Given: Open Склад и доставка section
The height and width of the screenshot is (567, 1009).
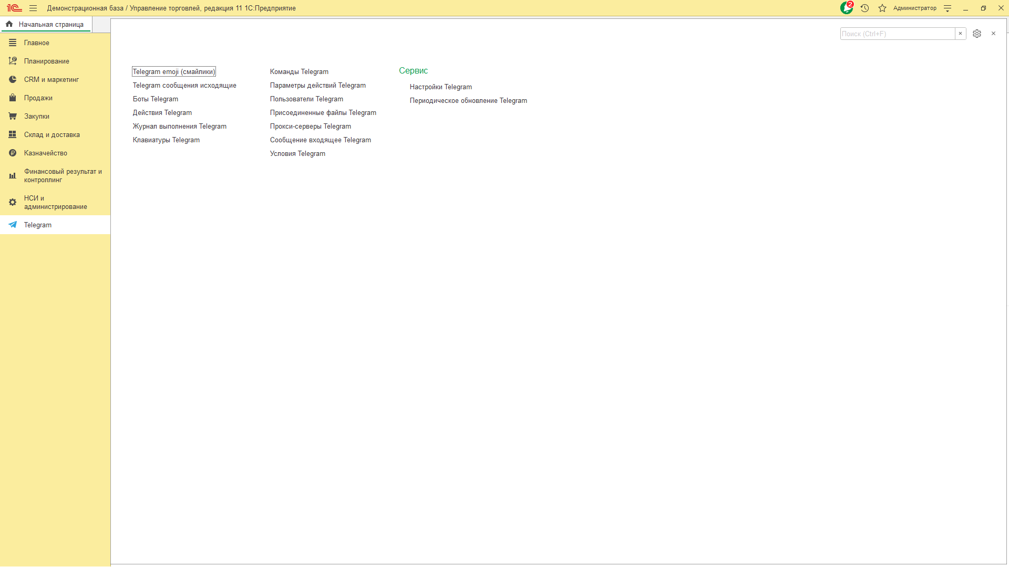Looking at the screenshot, I should (55, 134).
